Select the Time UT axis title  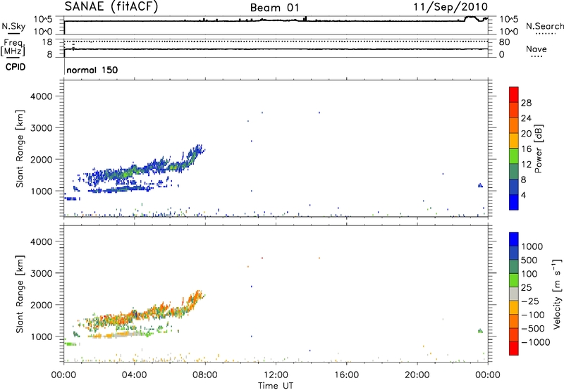point(276,385)
